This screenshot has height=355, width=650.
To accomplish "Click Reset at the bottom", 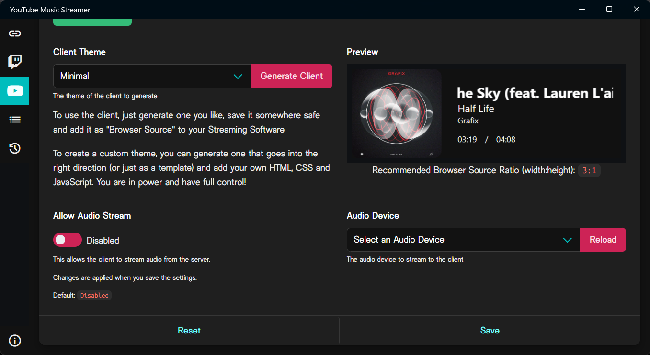I will (x=189, y=331).
